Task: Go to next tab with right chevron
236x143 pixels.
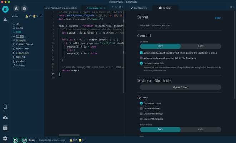Action: pos(116,7)
